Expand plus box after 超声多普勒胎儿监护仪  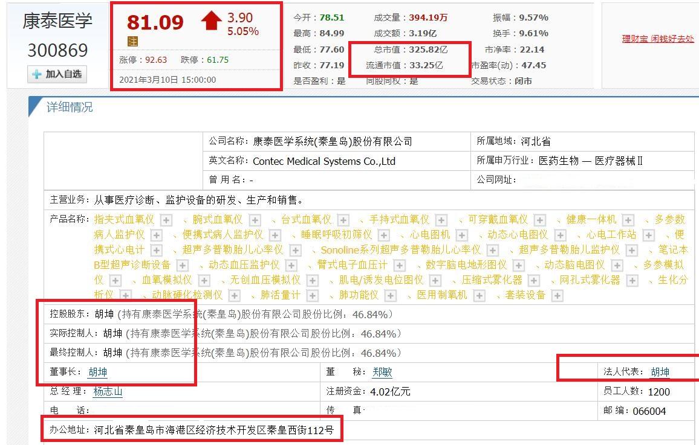632,251
